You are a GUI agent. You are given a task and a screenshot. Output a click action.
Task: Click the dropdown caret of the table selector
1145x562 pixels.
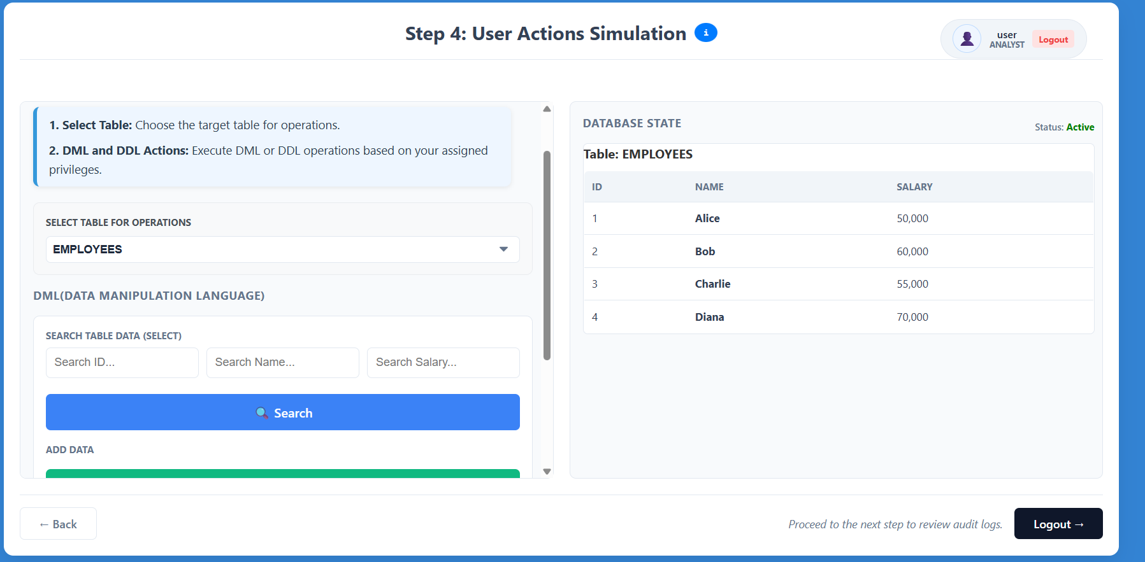click(x=503, y=249)
